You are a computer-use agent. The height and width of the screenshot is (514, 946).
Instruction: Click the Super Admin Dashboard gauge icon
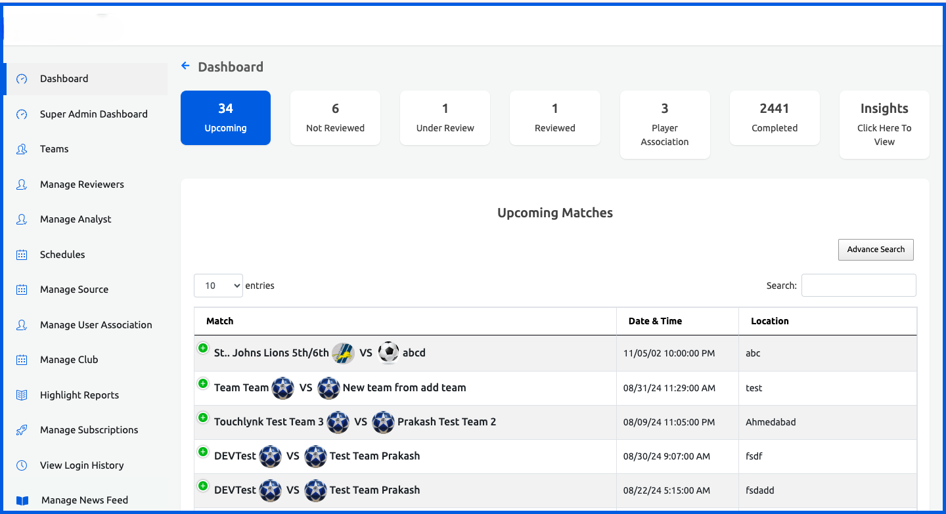[22, 114]
